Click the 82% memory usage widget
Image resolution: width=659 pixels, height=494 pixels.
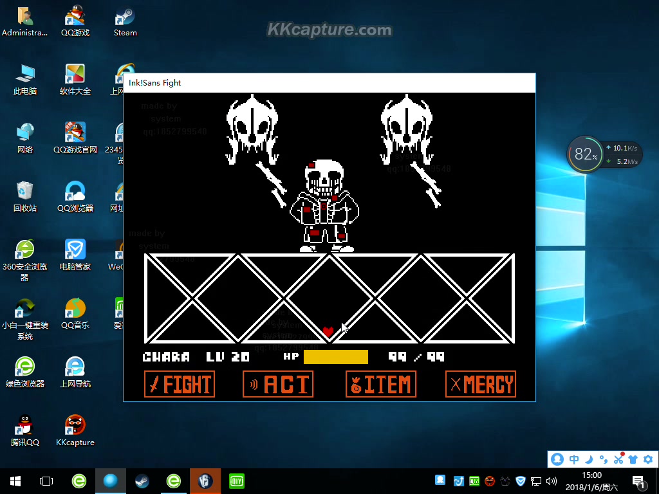586,154
